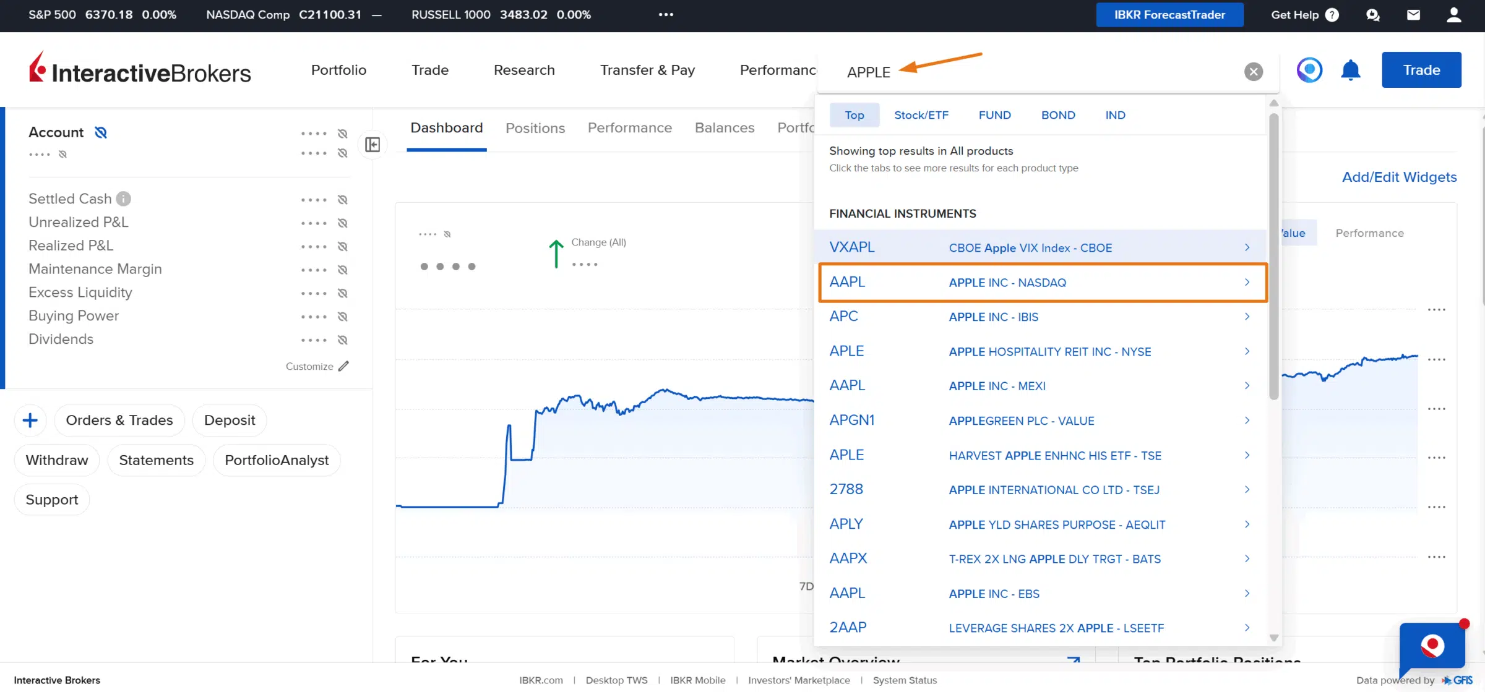Click the PortfolioAnalyst button
The image size is (1485, 692).
point(277,461)
